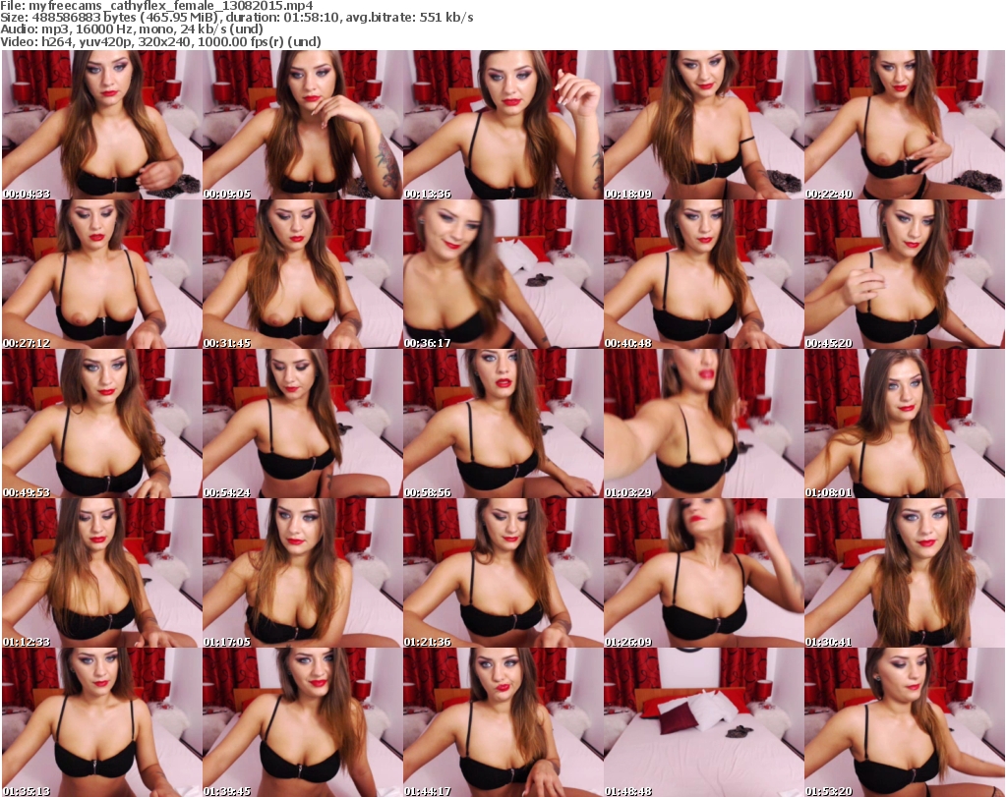
Task: Open the frame stamped 00:54:24
Action: coord(303,424)
